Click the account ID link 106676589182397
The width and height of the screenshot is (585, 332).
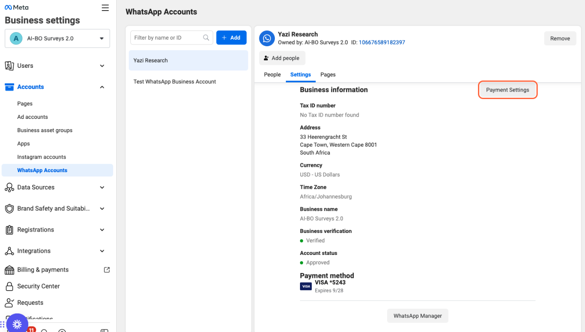coord(382,43)
